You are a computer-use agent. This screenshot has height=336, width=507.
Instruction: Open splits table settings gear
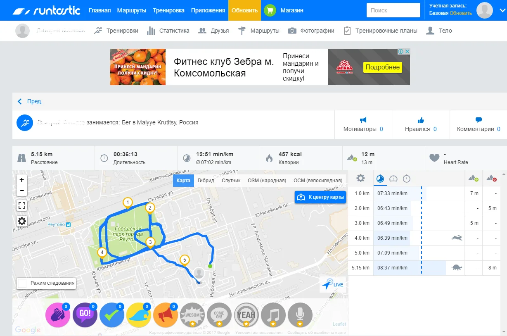(360, 178)
